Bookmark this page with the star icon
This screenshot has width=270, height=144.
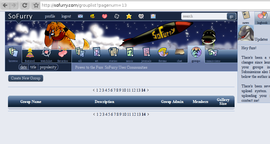pyautogui.click(x=36, y=5)
